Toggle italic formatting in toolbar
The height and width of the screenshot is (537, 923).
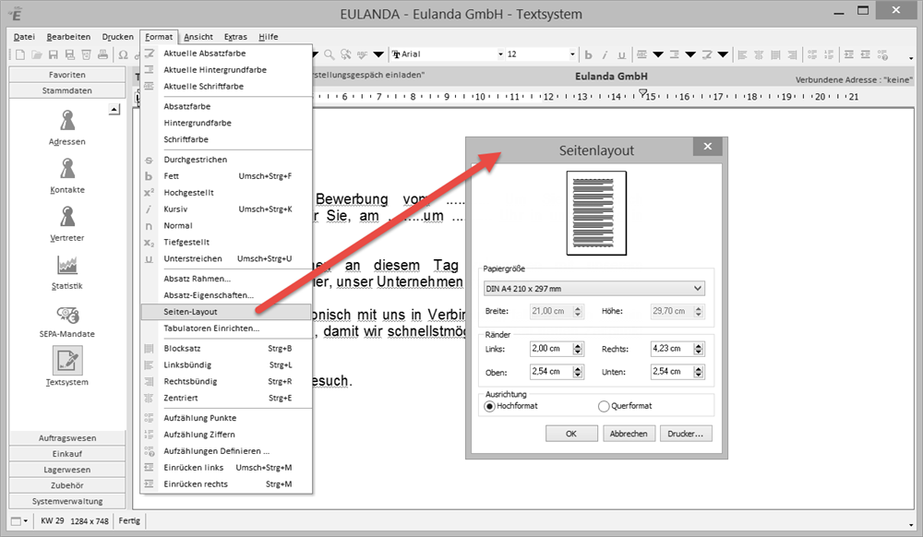(x=605, y=54)
